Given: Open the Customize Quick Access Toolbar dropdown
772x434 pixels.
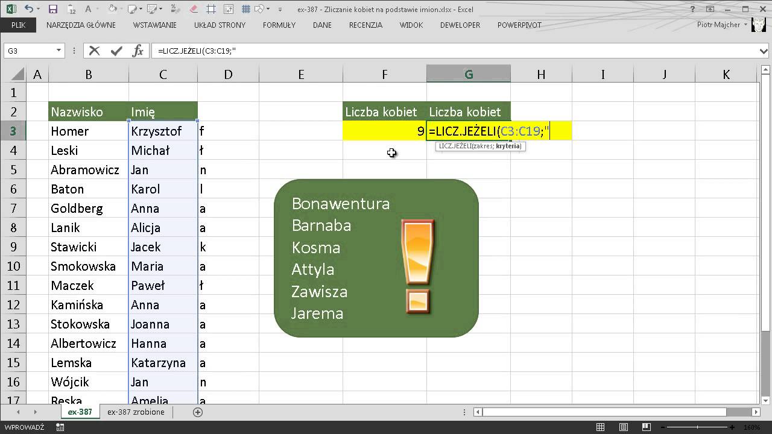Looking at the screenshot, I should pyautogui.click(x=280, y=10).
